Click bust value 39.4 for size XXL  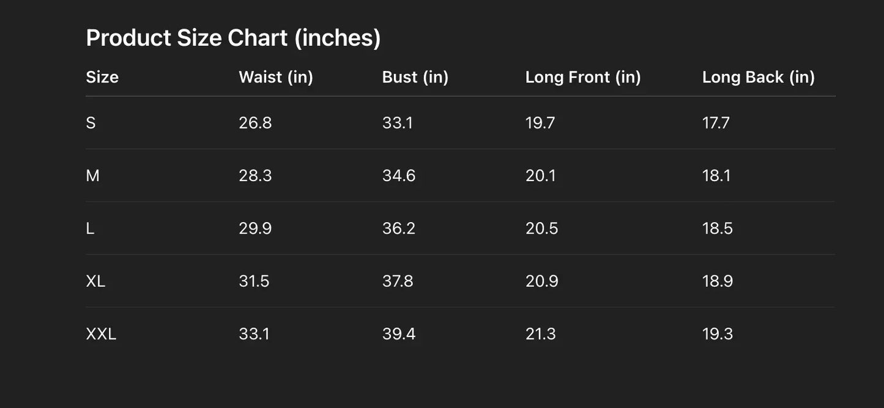pyautogui.click(x=399, y=334)
